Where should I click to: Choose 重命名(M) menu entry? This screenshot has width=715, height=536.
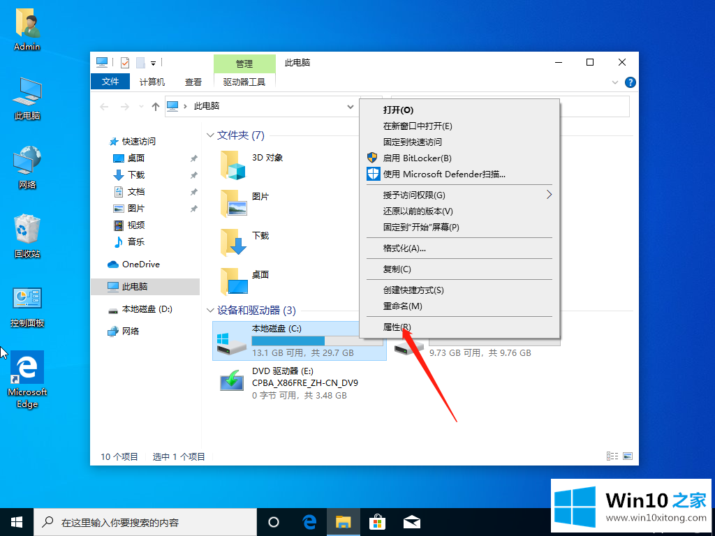click(x=459, y=306)
